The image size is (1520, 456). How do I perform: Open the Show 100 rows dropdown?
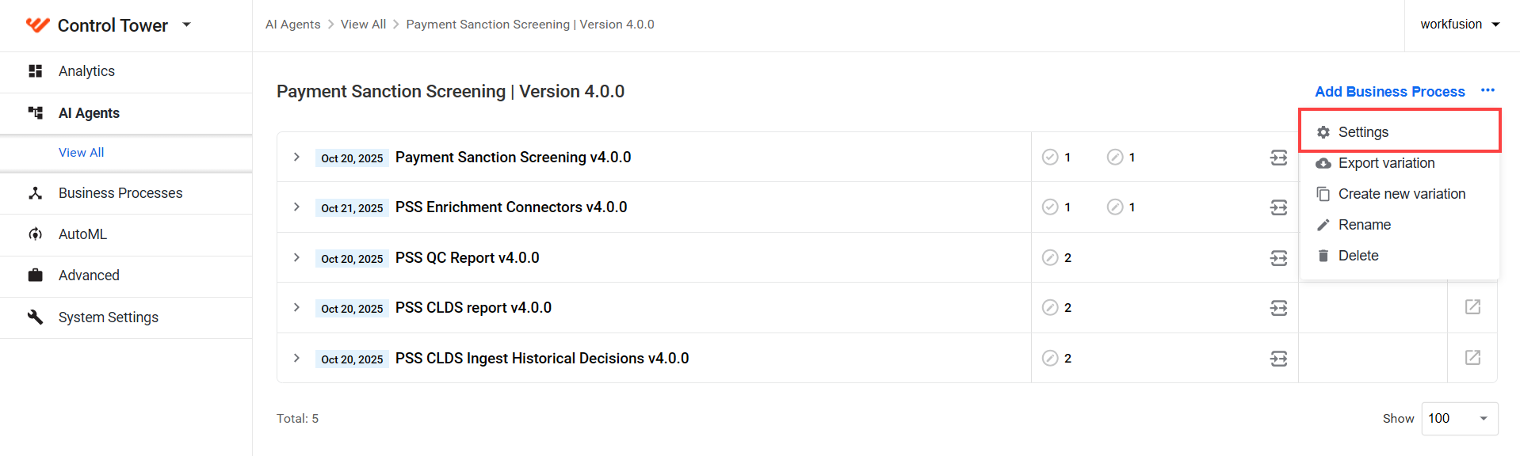click(x=1460, y=419)
